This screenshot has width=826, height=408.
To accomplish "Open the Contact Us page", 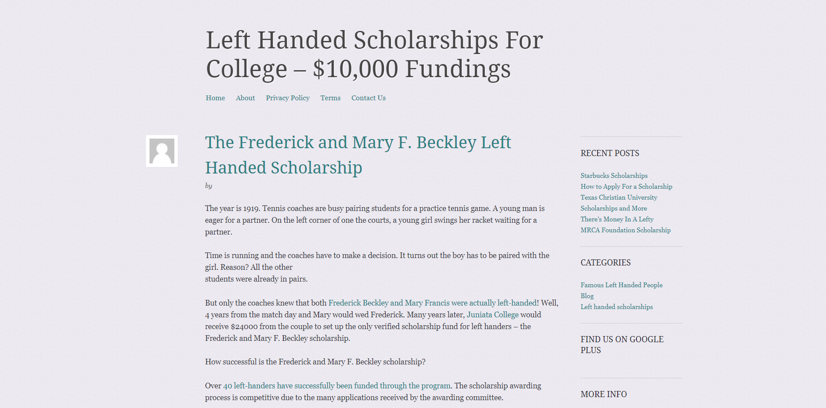I will point(368,98).
